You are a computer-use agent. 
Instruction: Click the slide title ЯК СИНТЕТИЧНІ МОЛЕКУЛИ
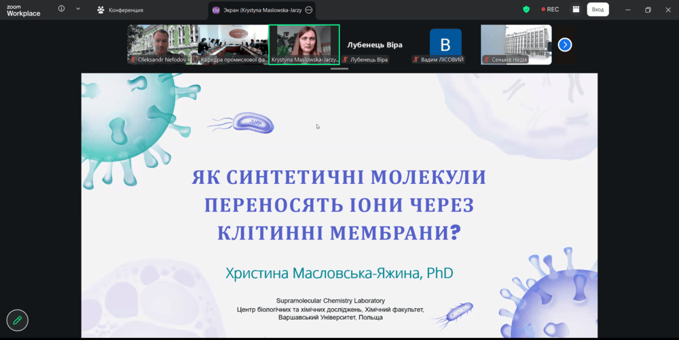[339, 177]
